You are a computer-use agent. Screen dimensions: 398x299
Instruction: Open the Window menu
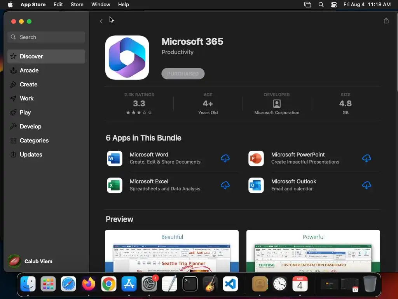(101, 5)
